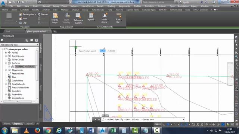
Task: Switch to the Analyze ribbon tab
Action: coord(46,10)
